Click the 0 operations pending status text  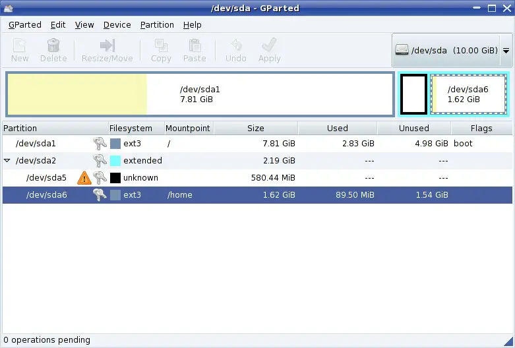pos(47,340)
